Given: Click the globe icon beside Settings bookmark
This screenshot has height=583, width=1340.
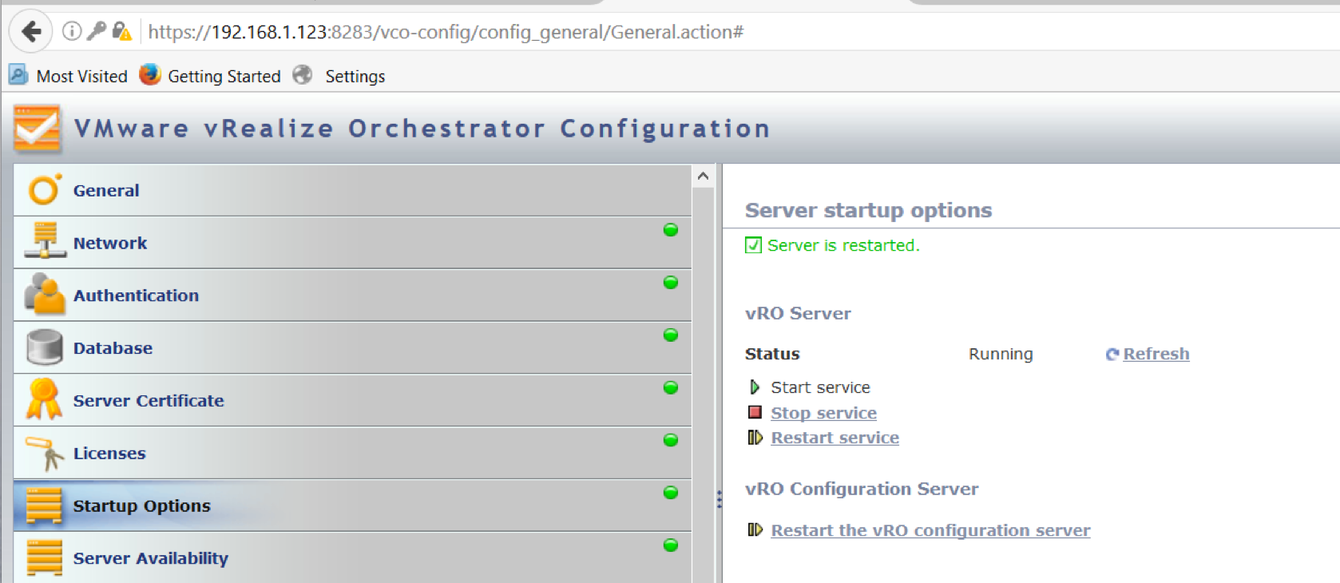Looking at the screenshot, I should (x=303, y=74).
